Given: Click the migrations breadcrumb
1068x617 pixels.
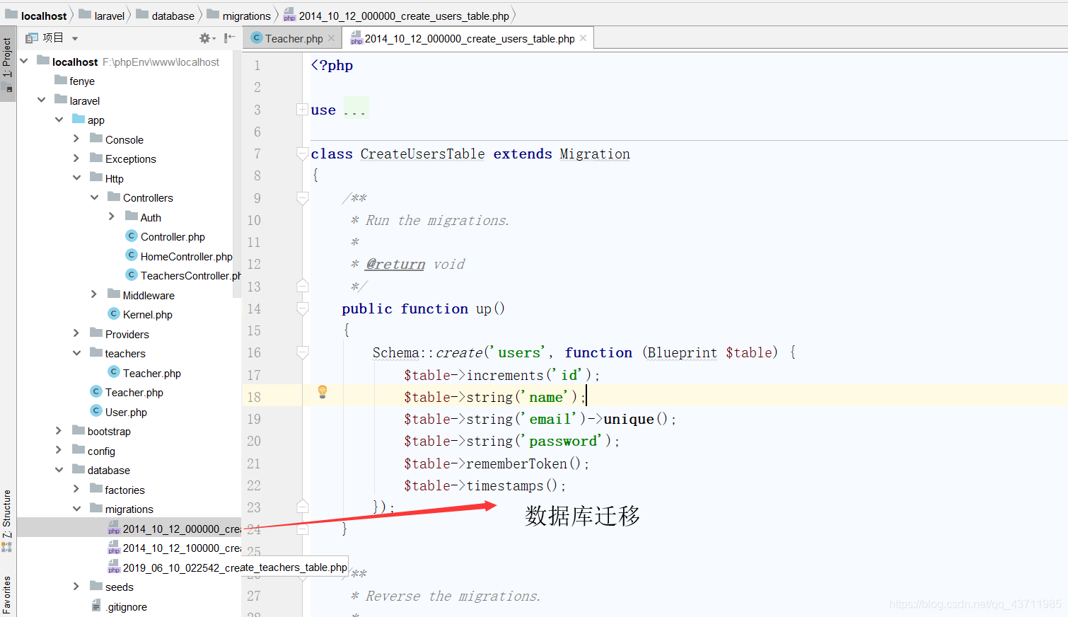Looking at the screenshot, I should (238, 16).
